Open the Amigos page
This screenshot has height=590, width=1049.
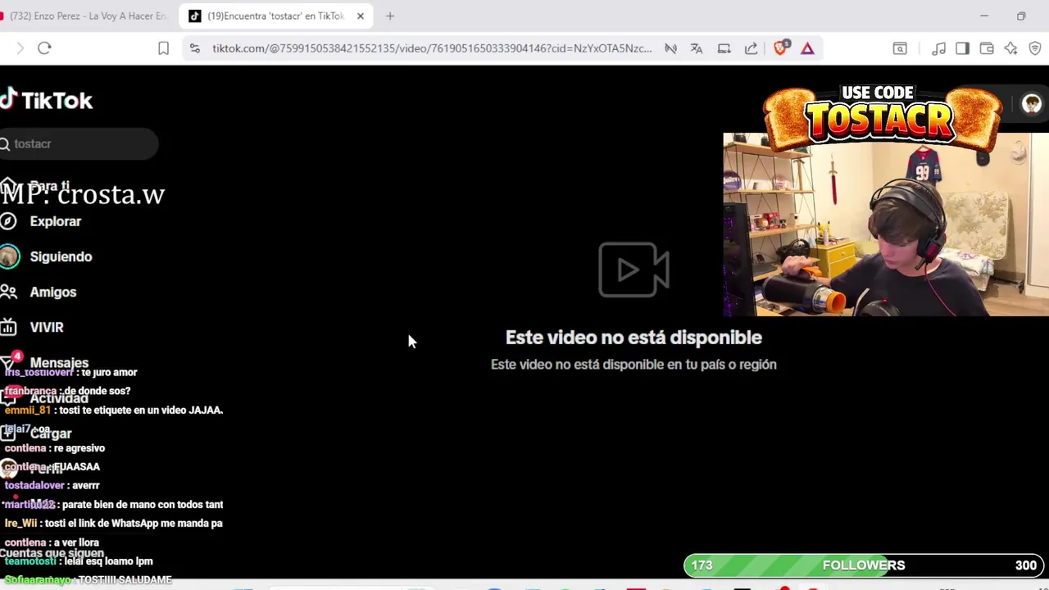coord(52,292)
